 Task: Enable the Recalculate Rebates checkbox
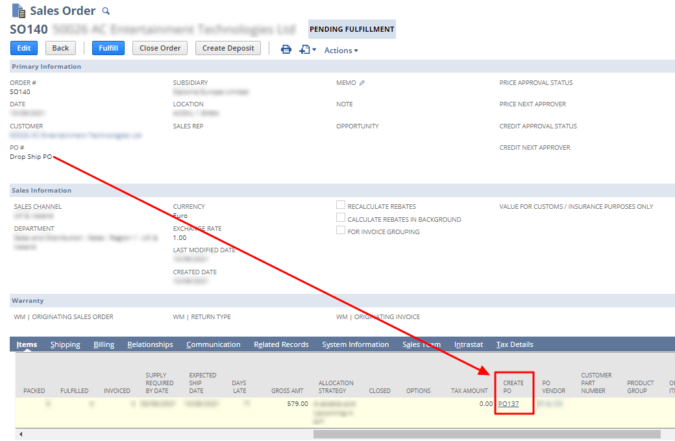tap(341, 206)
